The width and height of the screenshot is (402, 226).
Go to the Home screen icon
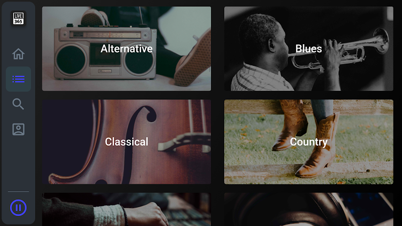coord(18,54)
